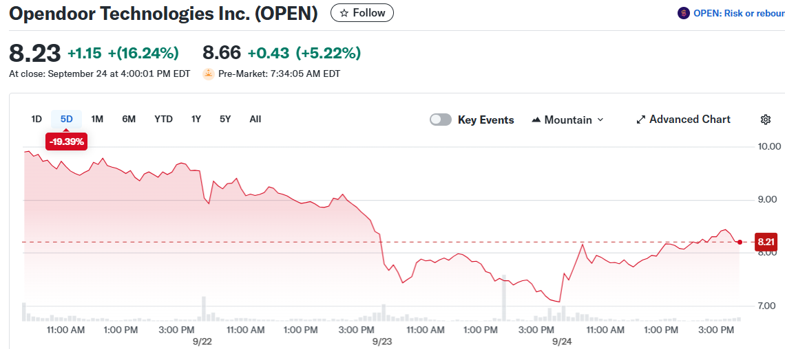Click the 7.00 price axis label

(768, 306)
